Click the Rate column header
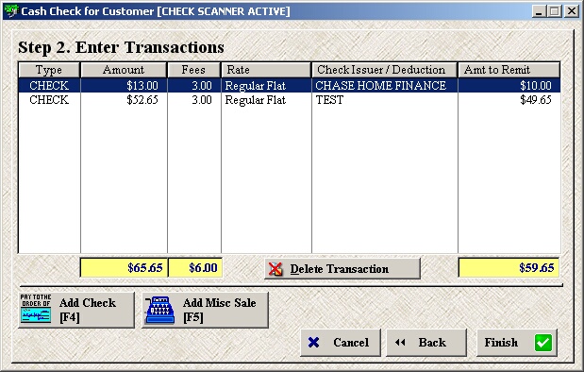The width and height of the screenshot is (584, 372). tap(266, 70)
